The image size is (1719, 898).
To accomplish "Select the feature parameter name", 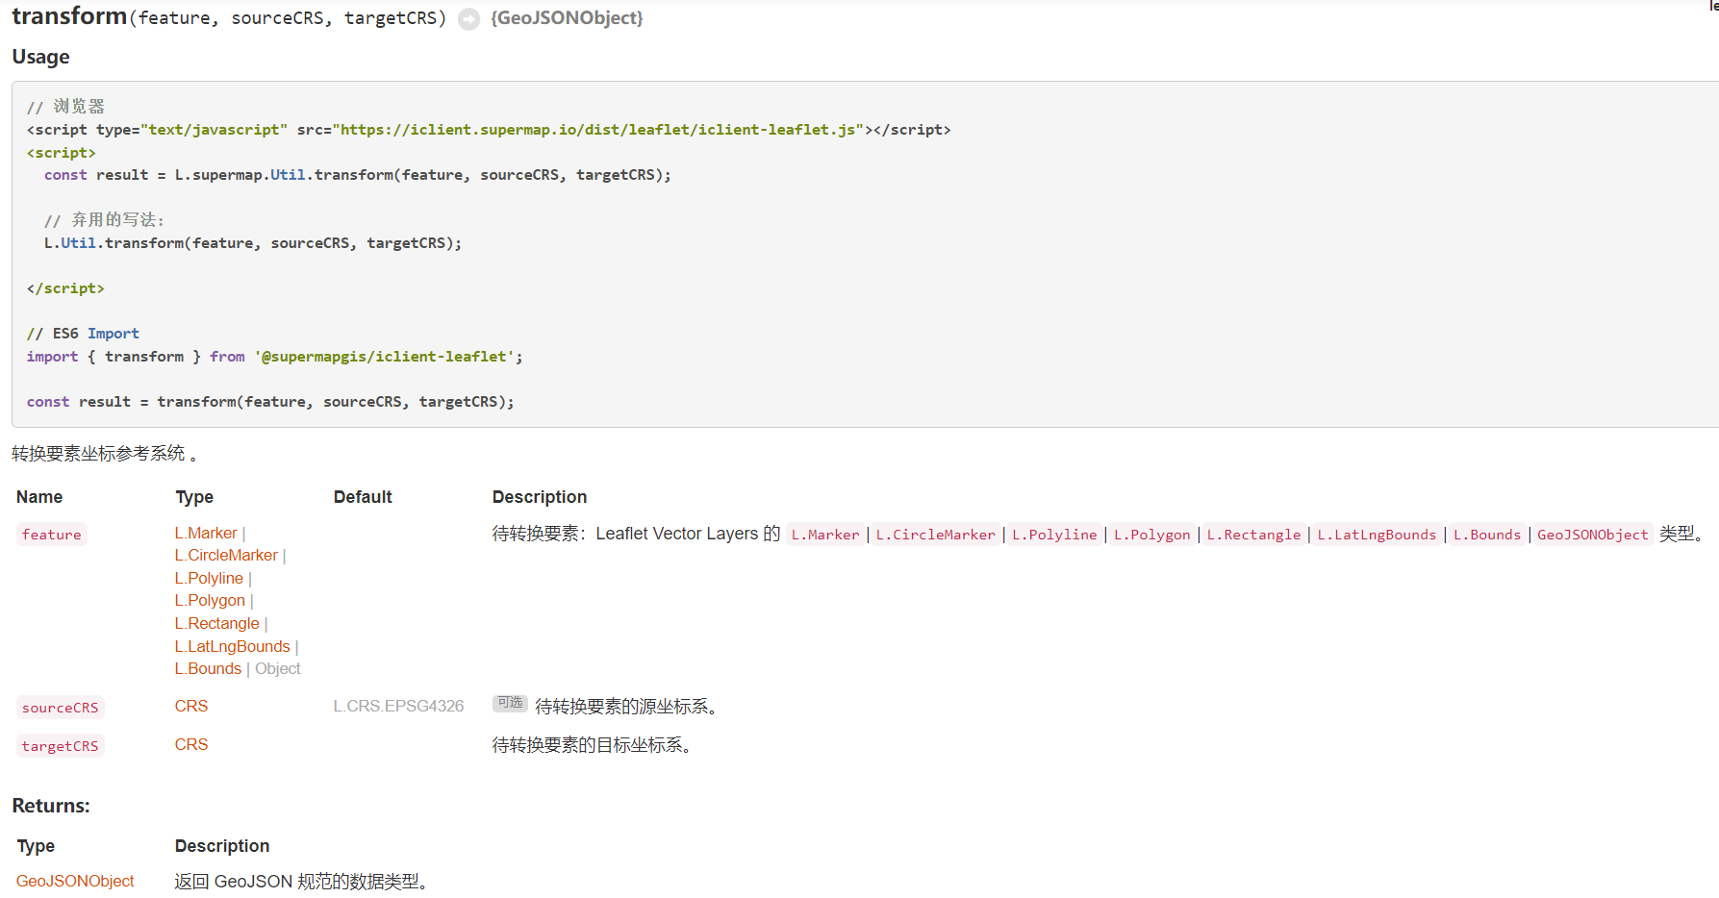I will [52, 535].
